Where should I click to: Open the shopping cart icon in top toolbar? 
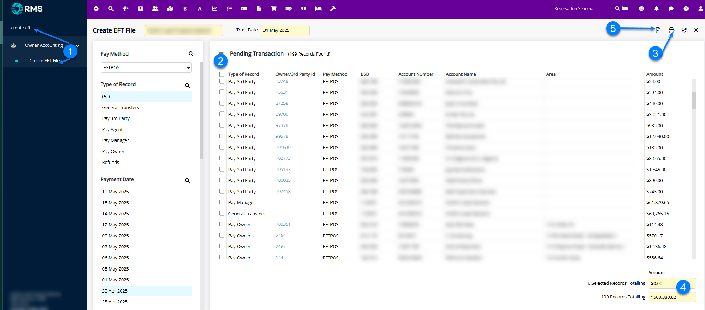coord(274,9)
